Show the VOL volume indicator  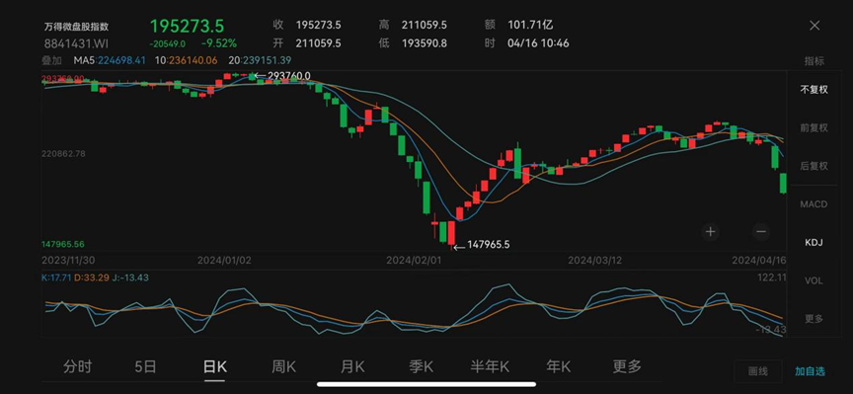click(814, 280)
